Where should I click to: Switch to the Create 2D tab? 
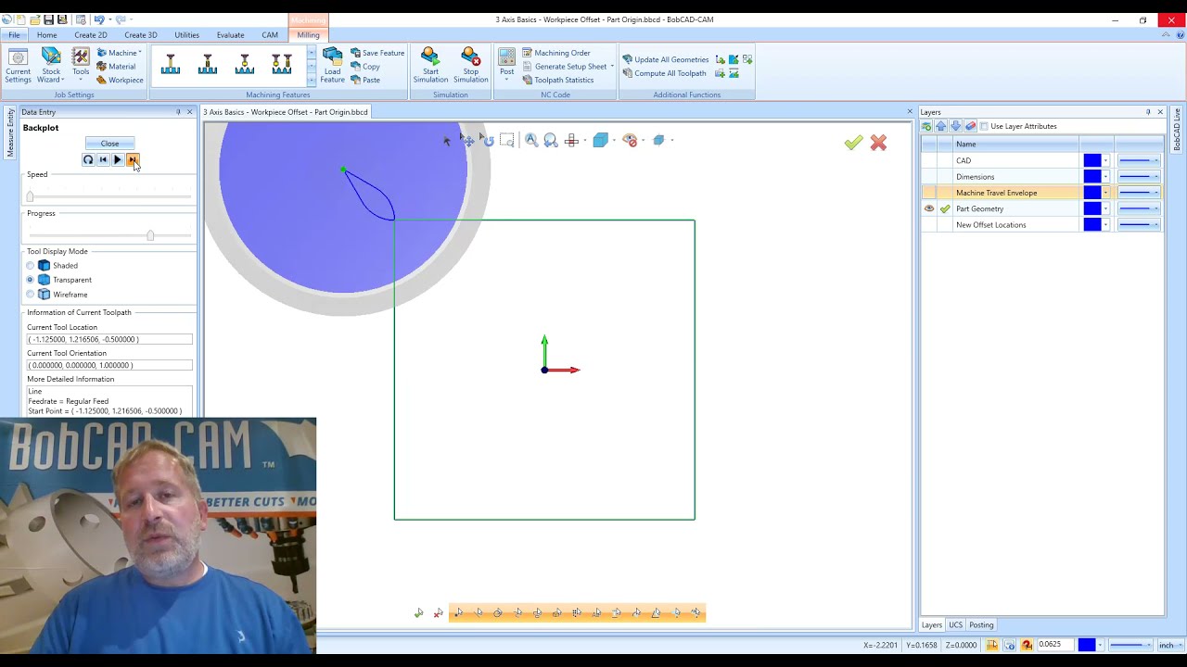(x=90, y=35)
